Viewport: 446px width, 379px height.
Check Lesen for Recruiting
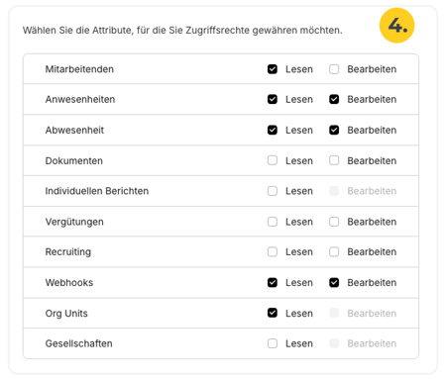[x=273, y=252]
